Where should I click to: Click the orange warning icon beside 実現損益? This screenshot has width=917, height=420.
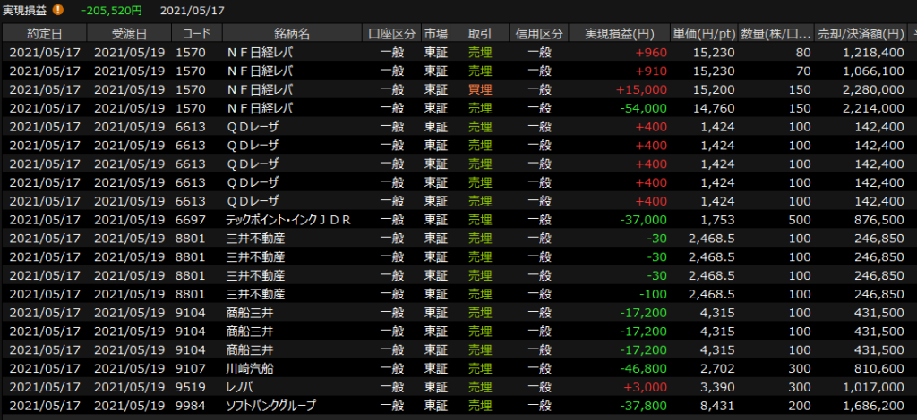(x=58, y=11)
